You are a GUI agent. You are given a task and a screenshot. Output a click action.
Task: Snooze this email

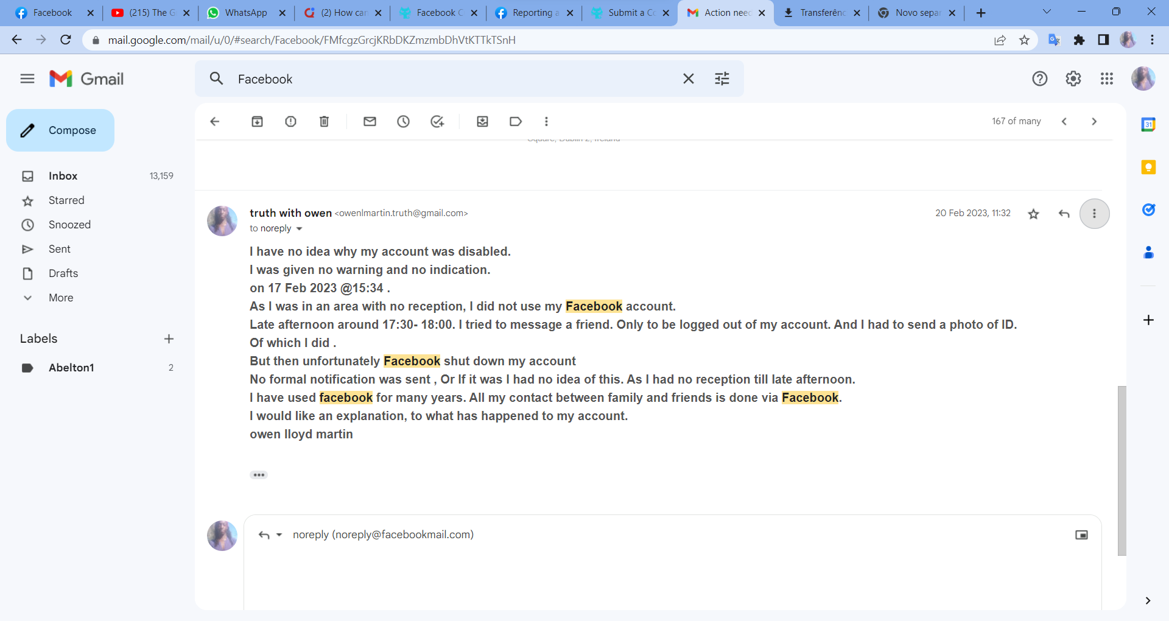[404, 121]
